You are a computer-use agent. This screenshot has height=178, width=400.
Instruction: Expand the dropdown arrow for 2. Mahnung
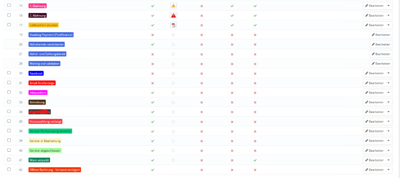tap(389, 16)
